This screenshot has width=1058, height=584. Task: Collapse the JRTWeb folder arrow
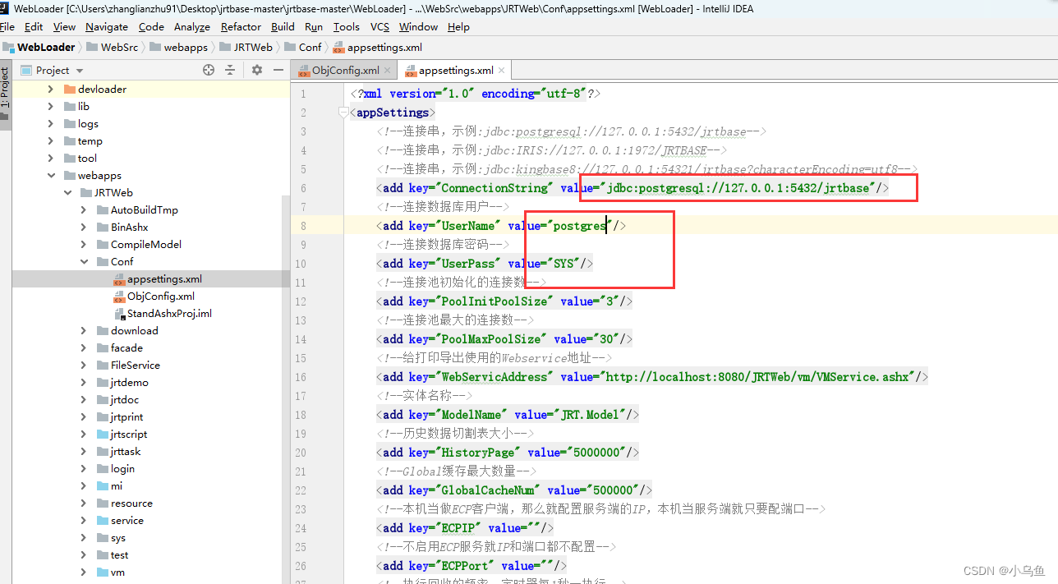click(67, 192)
